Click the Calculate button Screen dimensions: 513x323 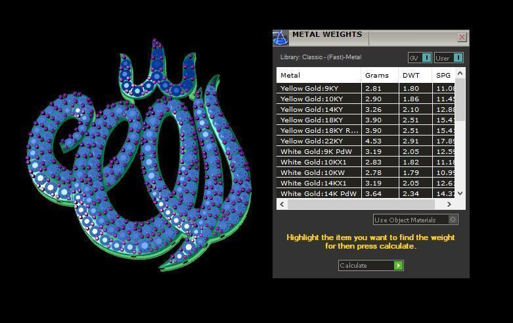(370, 265)
